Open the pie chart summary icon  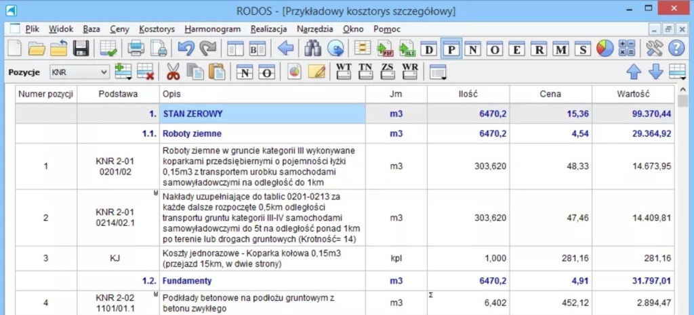605,49
